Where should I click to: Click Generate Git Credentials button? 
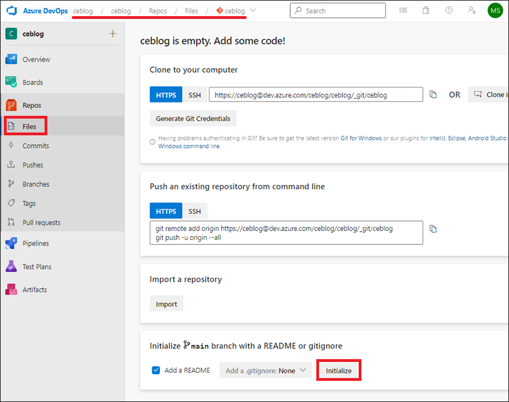pos(193,119)
